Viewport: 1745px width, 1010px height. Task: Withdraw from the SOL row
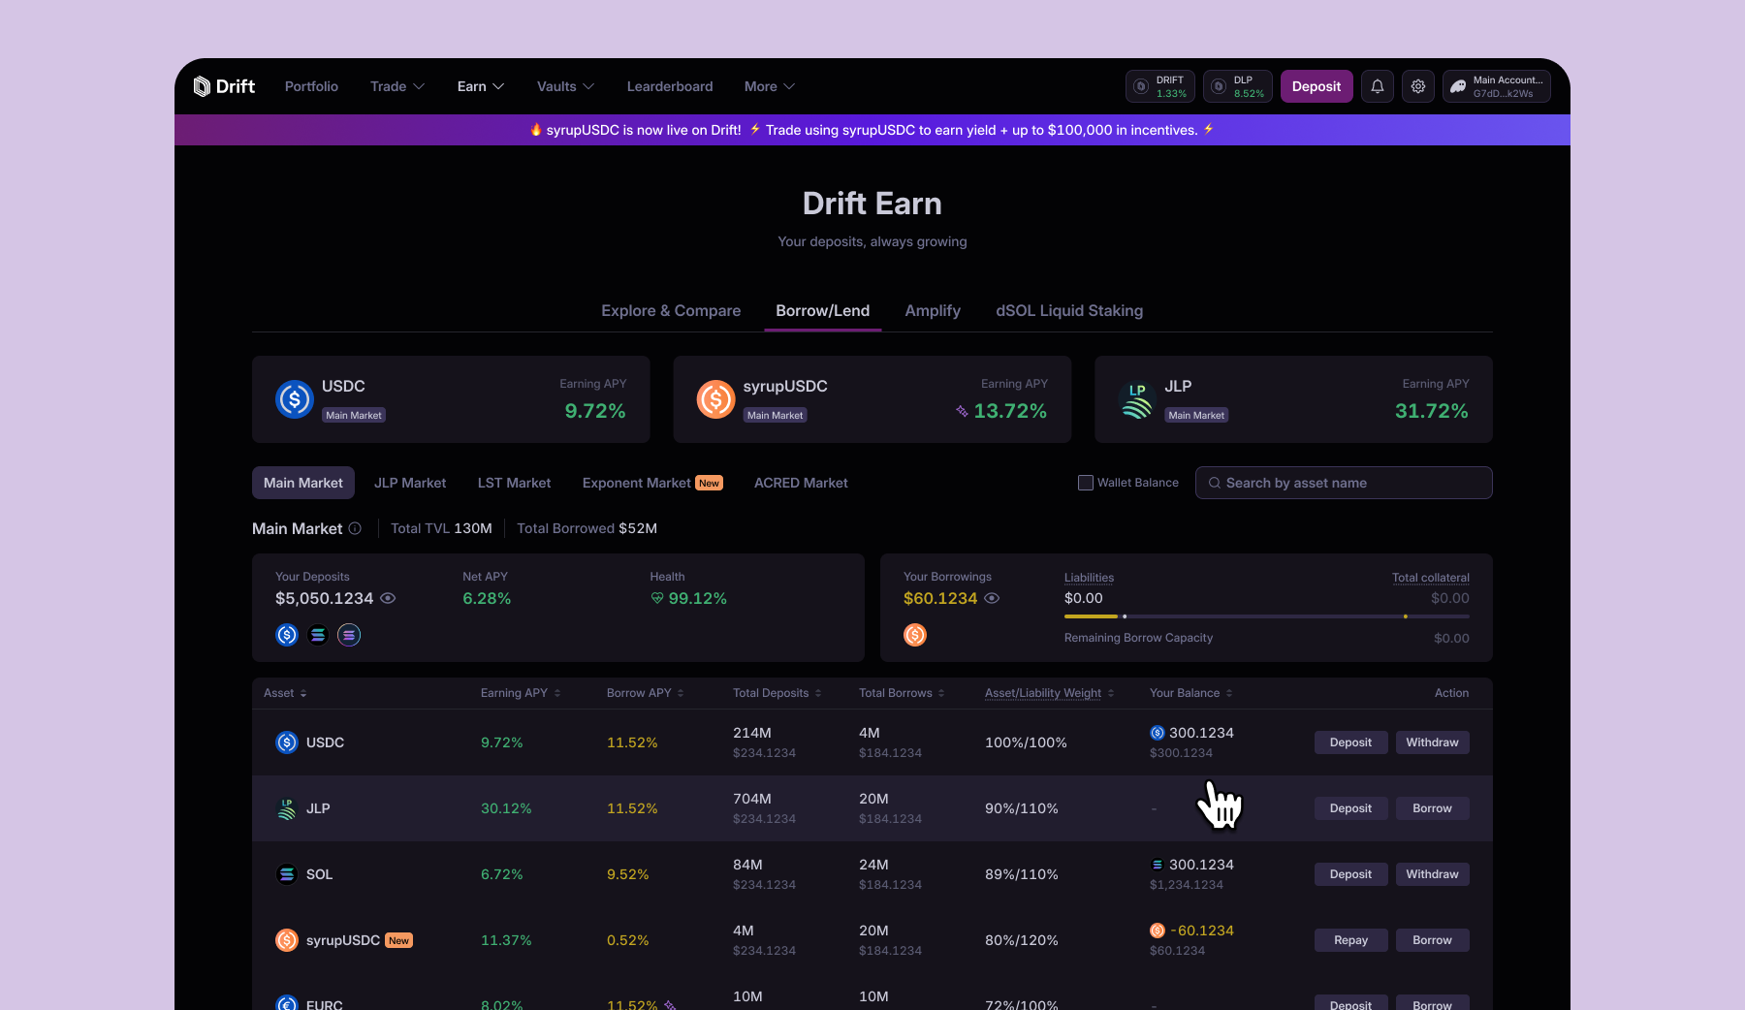[x=1432, y=874]
